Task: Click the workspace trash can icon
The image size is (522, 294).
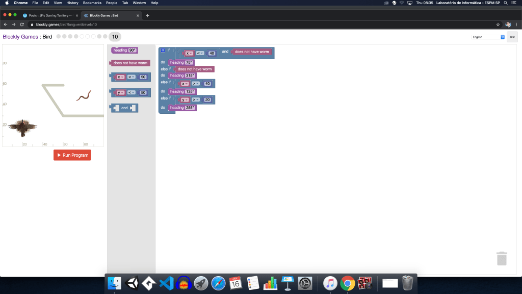Action: pos(502,258)
